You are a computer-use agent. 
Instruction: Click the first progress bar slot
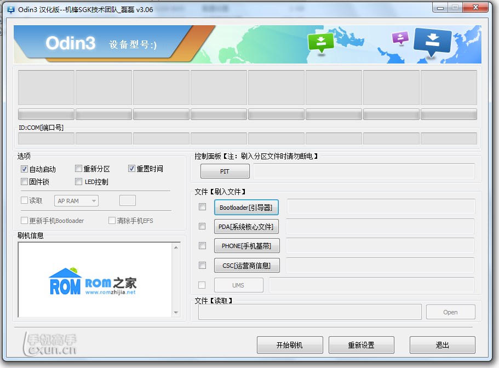46,114
